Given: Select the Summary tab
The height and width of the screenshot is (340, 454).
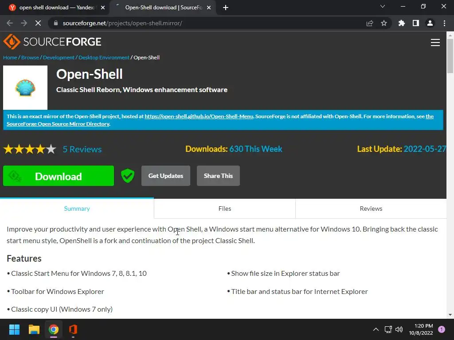Looking at the screenshot, I should coord(77,209).
